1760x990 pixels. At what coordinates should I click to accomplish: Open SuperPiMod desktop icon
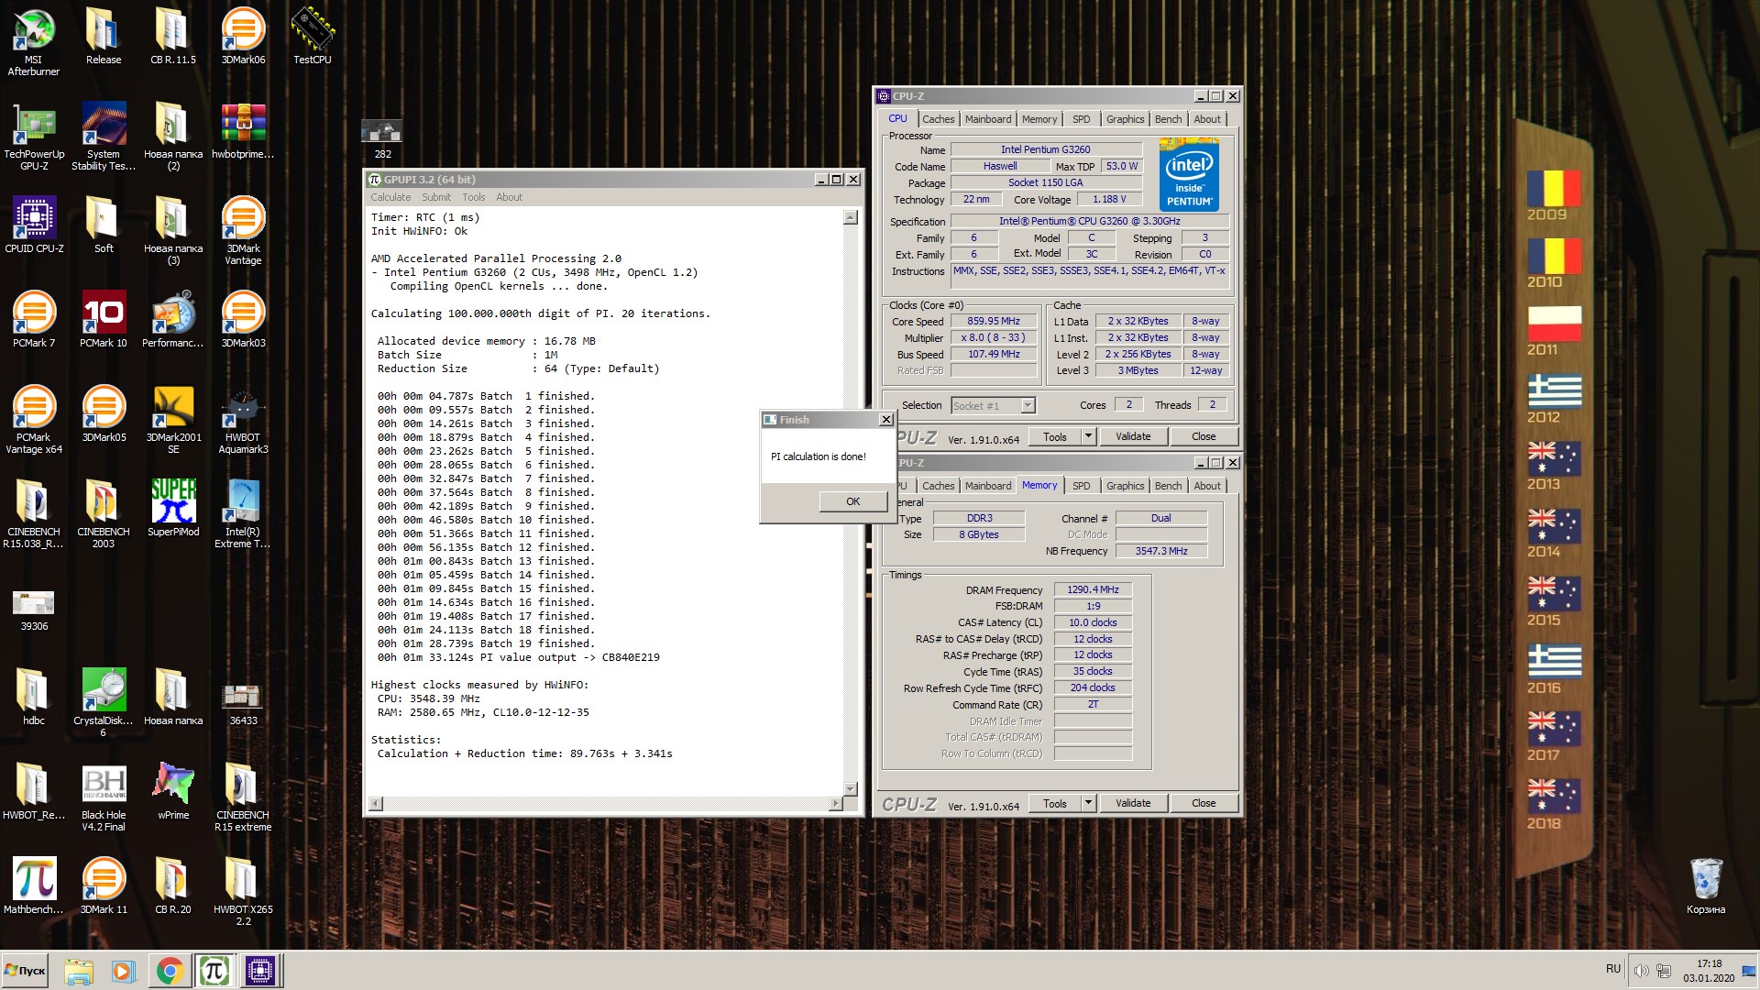173,508
